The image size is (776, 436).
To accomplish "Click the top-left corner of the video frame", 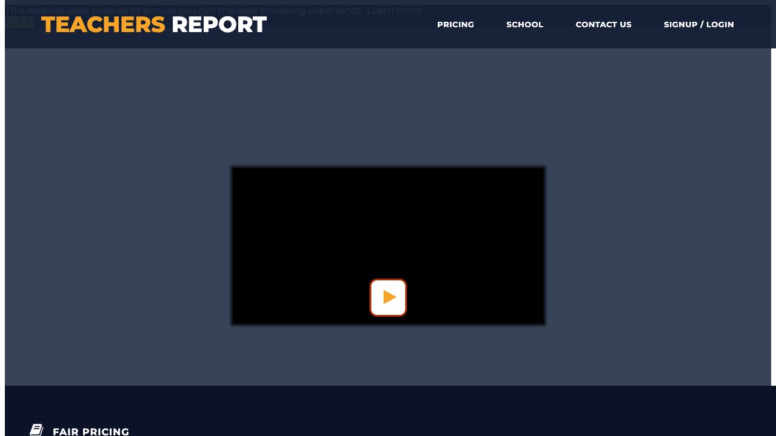I will 234,170.
